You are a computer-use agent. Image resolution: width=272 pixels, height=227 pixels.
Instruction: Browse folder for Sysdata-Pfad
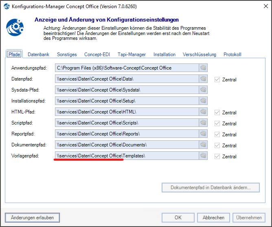(x=203, y=90)
